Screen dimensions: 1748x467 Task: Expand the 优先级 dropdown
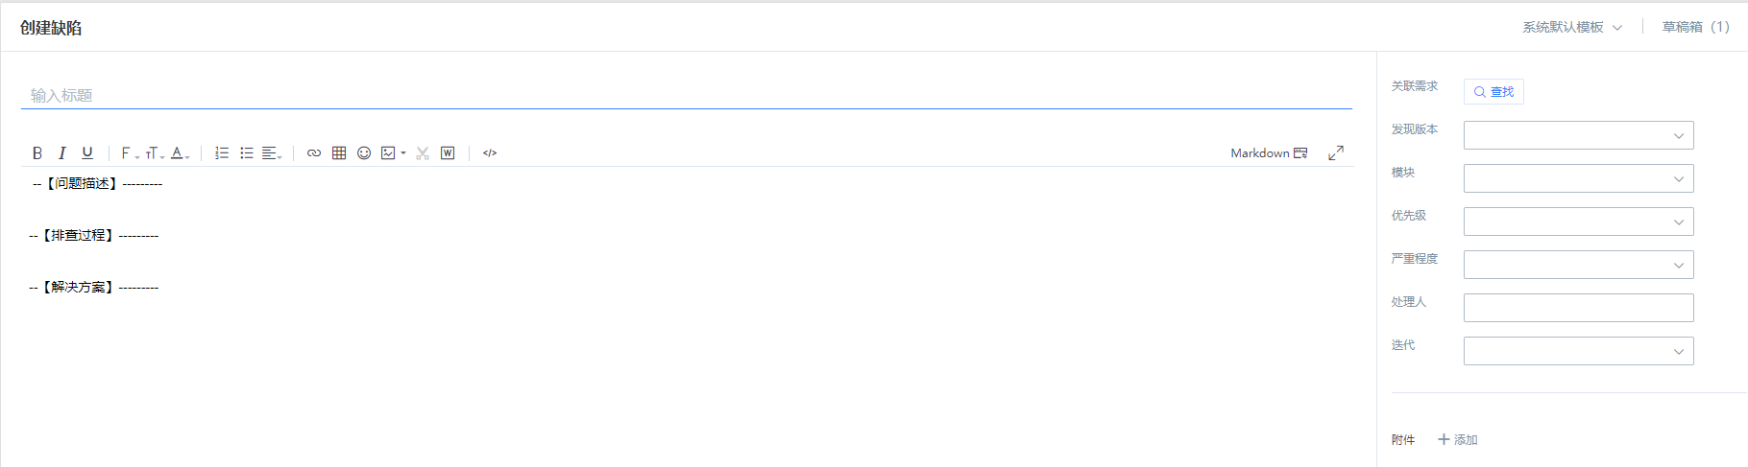tap(1578, 222)
